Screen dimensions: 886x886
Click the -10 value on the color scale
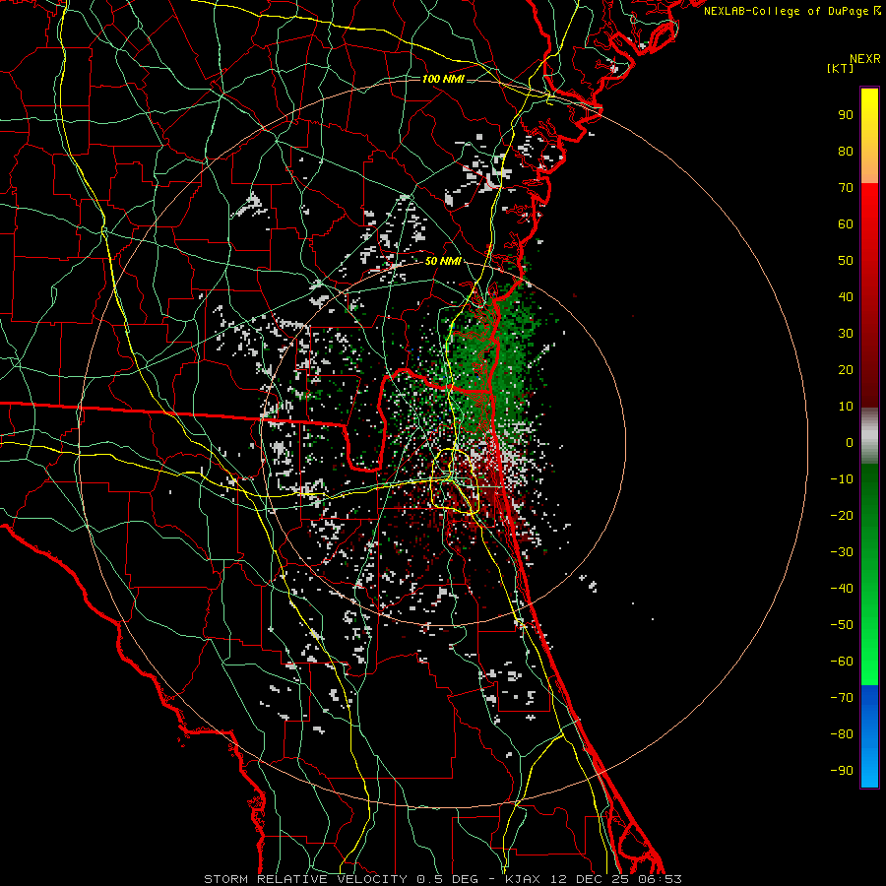pyautogui.click(x=842, y=479)
